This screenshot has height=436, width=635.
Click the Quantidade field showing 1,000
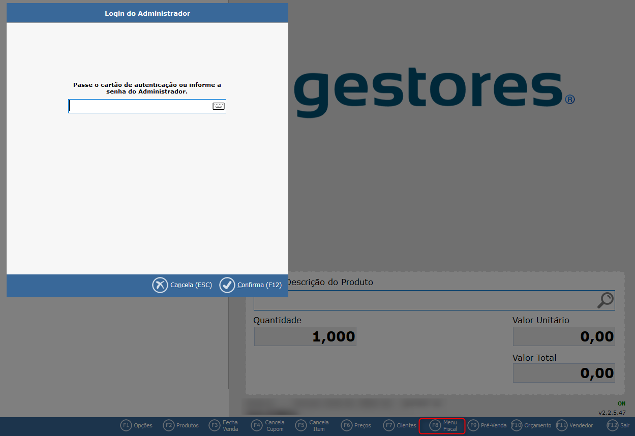305,336
